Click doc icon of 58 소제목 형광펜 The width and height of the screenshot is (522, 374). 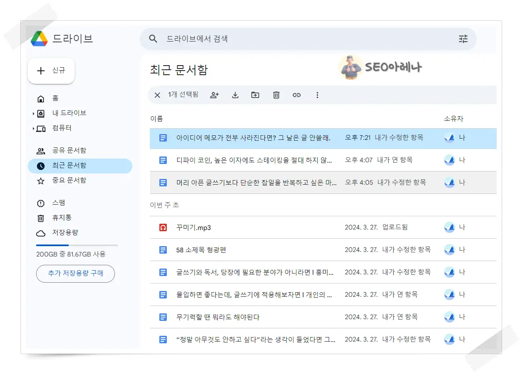[x=163, y=250]
